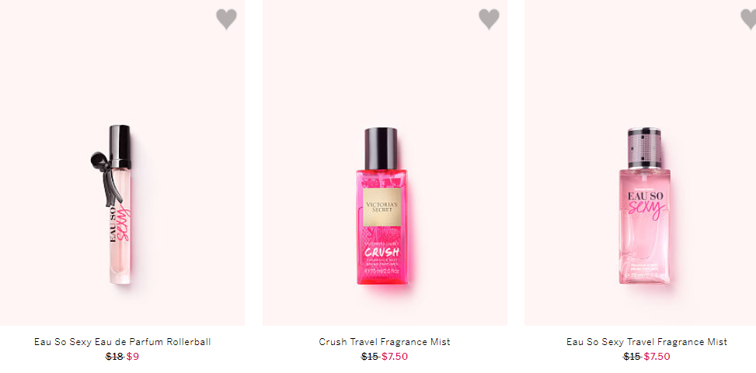Open Eau So Sexy Travel Fragrance Mist link
756x373 pixels.
click(x=647, y=342)
